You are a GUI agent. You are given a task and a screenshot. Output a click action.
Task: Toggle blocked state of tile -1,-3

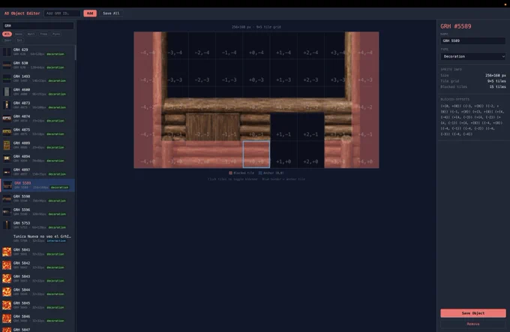(229, 73)
